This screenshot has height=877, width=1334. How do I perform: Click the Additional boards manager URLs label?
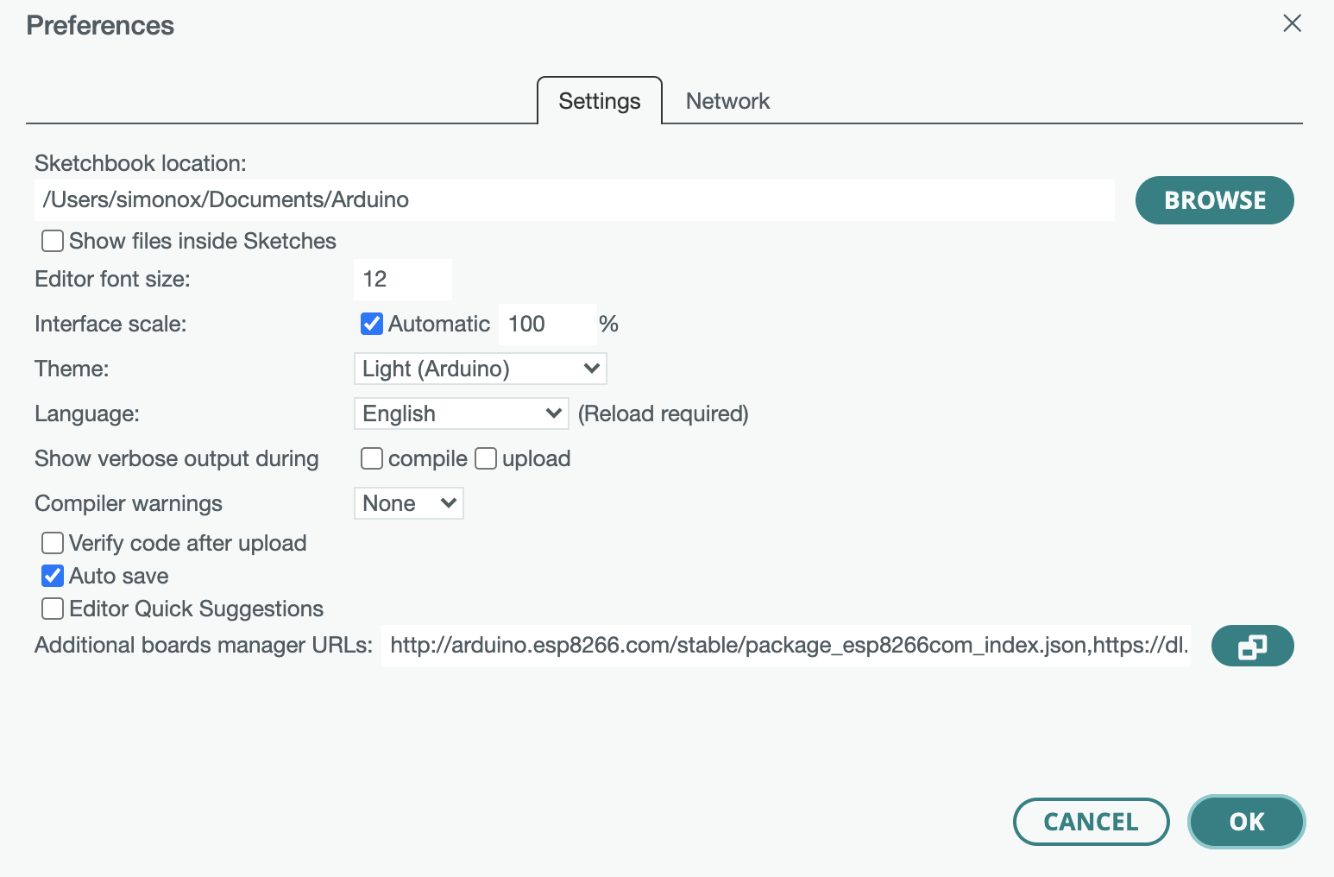[204, 645]
